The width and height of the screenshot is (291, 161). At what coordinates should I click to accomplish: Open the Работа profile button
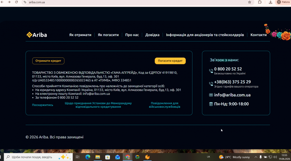(x=283, y=2)
